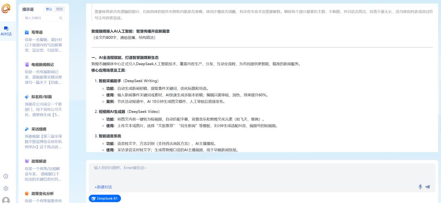This screenshot has height=203, width=441.
Task: Select the 写导语 prompt title
Action: click(37, 32)
